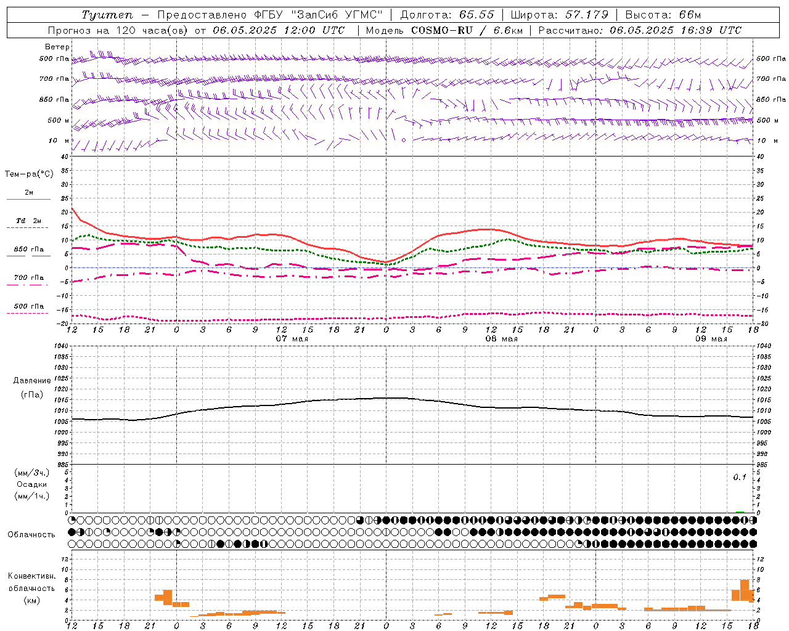Click the solid line sample under "2м" legend
The image size is (789, 631).
pos(28,200)
